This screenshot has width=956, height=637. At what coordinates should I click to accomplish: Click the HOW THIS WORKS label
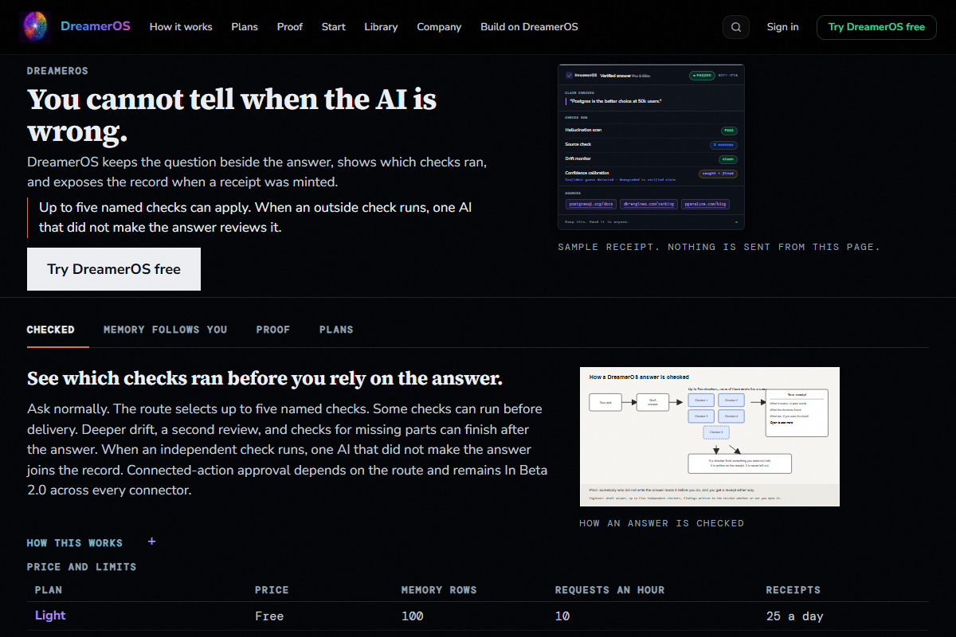point(75,543)
